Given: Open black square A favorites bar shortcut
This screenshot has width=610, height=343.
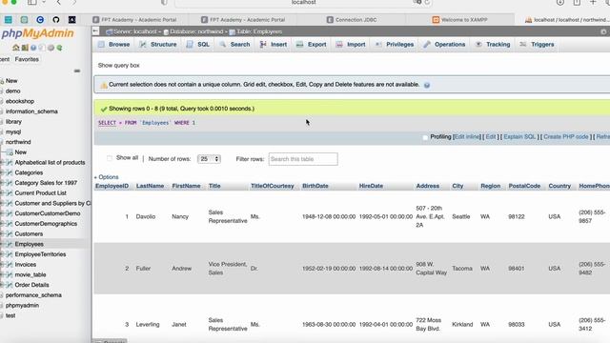Looking at the screenshot, I should (72, 19).
